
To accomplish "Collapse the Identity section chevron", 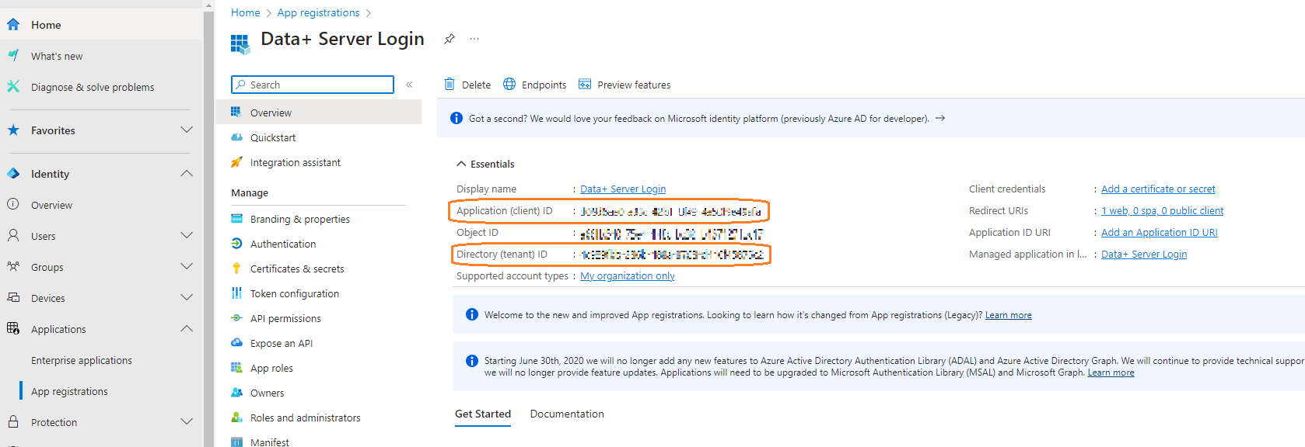I will tap(187, 173).
